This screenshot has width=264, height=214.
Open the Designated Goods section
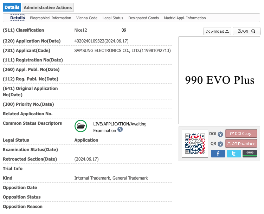(x=143, y=18)
